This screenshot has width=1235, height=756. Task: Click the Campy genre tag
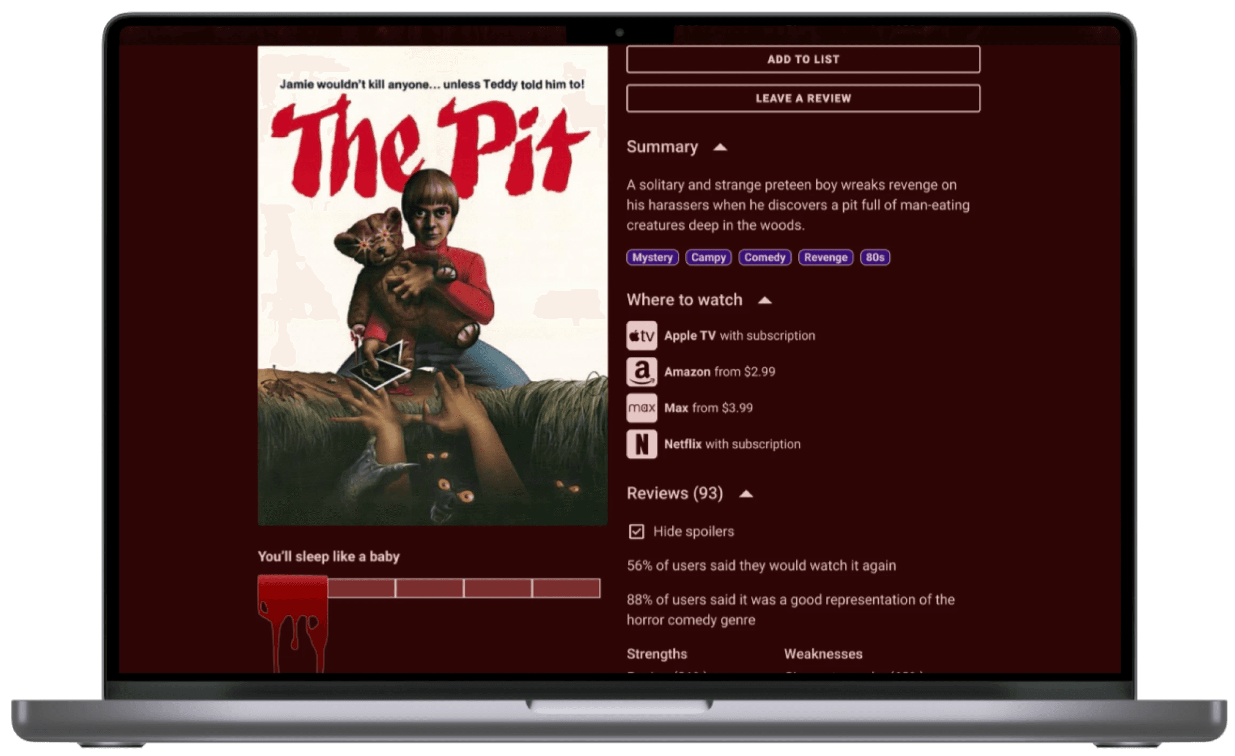[710, 258]
